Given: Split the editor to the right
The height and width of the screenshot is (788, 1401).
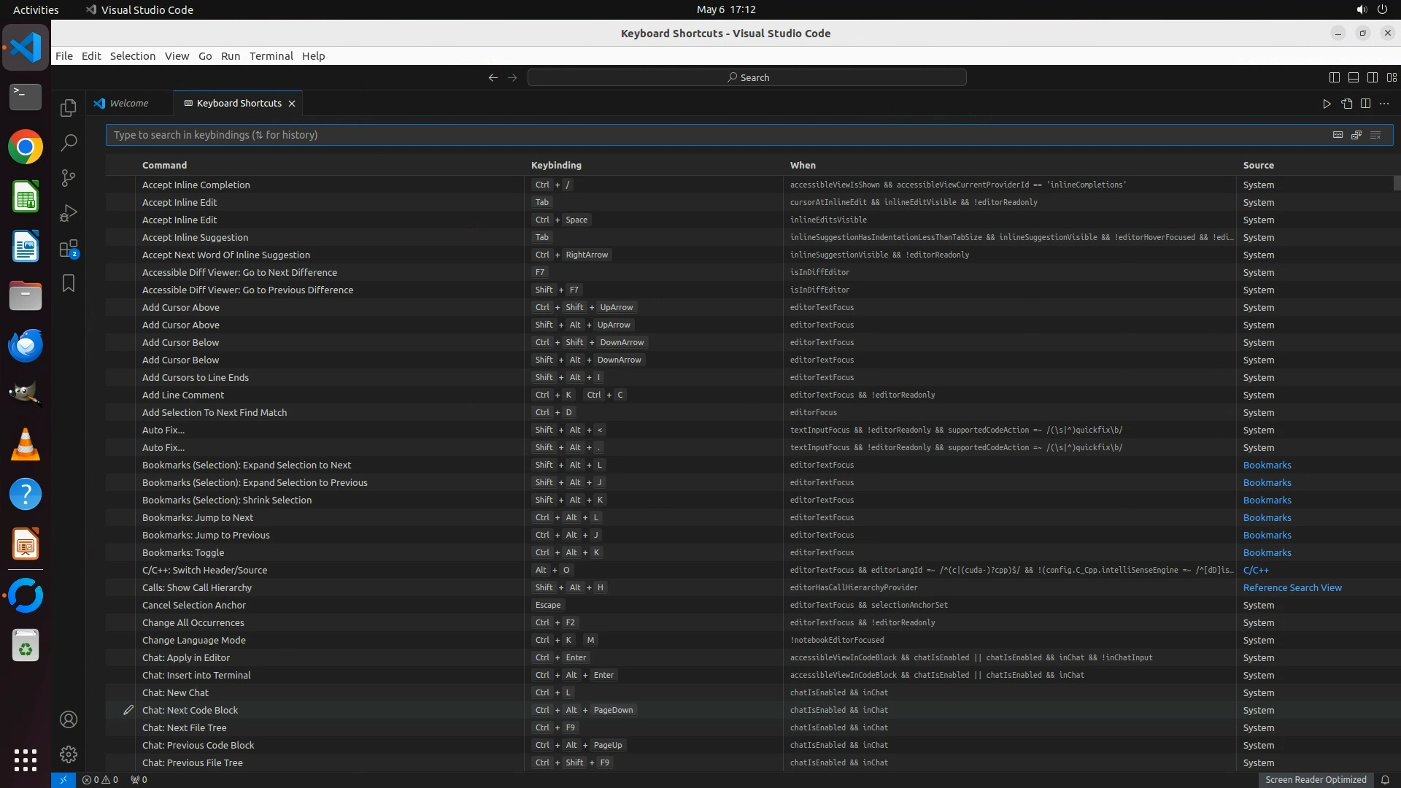Looking at the screenshot, I should (1366, 104).
